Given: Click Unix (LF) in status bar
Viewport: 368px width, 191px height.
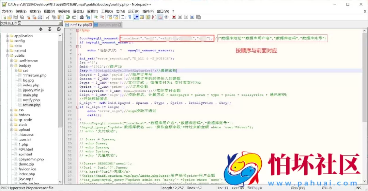Looking at the screenshot, I should point(298,188).
